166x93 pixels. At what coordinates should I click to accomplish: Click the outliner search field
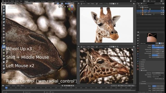click(150, 3)
